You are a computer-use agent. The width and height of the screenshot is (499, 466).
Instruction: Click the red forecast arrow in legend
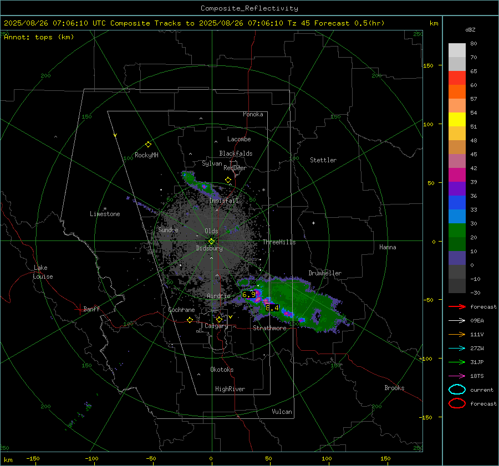pyautogui.click(x=457, y=306)
